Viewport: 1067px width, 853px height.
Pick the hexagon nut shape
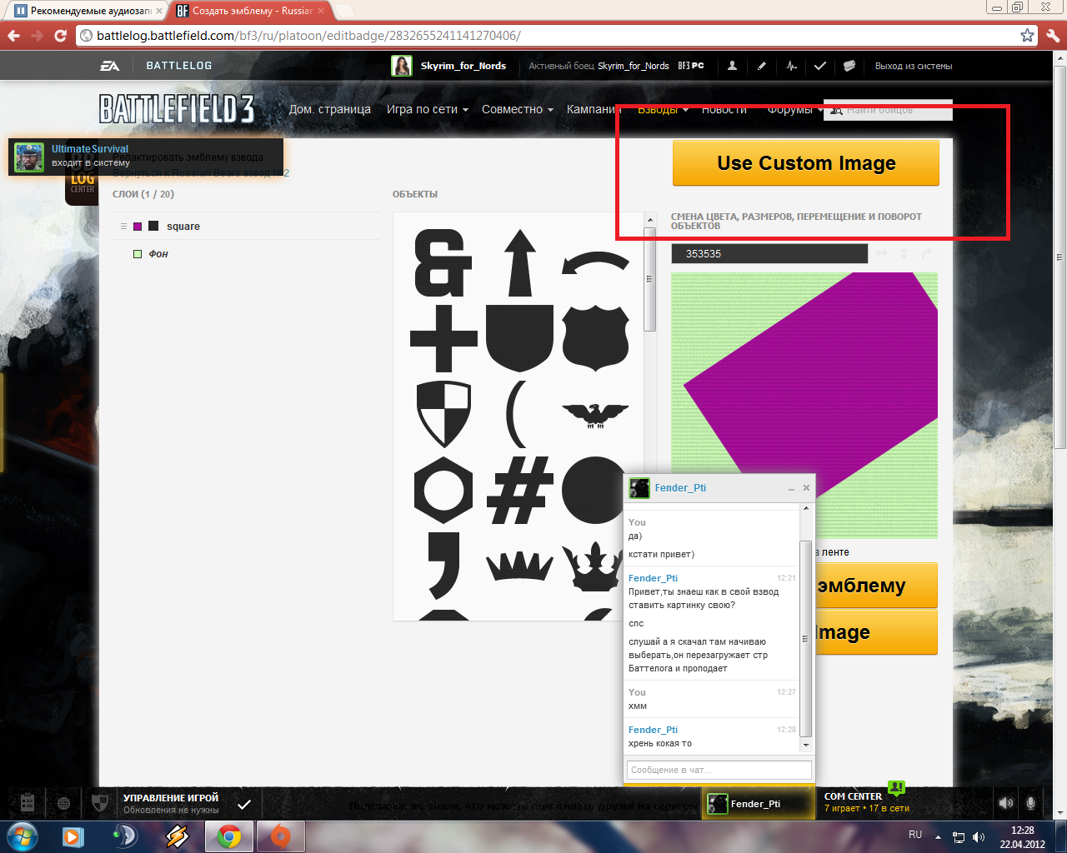[x=443, y=490]
